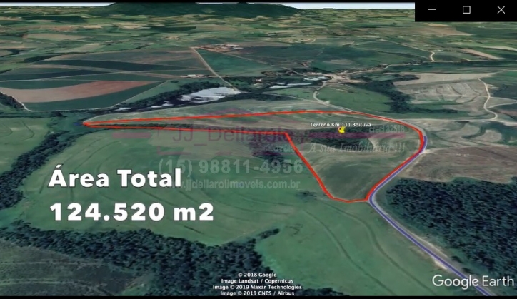Select the 'Terreno Km 111 Boituva' label
The width and height of the screenshot is (517, 299).
click(340, 124)
